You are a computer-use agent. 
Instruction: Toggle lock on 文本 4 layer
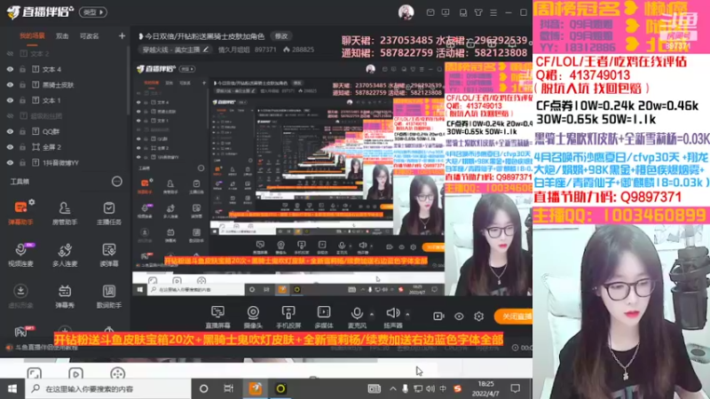tap(22, 69)
